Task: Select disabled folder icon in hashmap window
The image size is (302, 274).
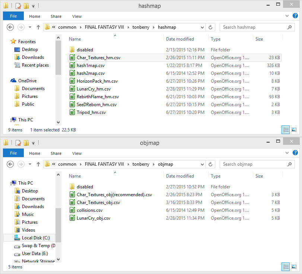Action: pyautogui.click(x=72, y=50)
